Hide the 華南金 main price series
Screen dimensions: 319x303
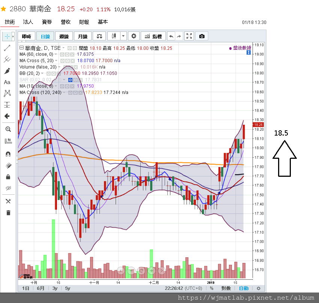69,48
